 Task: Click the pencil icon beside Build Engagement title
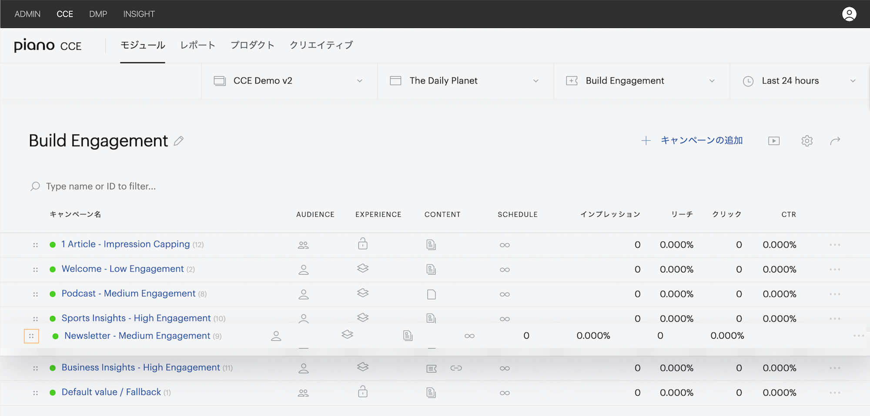[x=178, y=141]
